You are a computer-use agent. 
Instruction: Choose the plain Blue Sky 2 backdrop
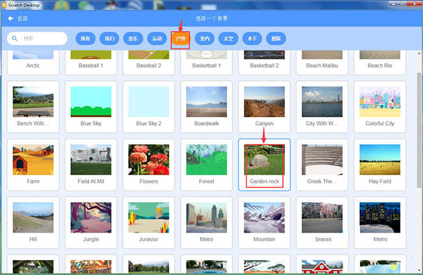(149, 107)
